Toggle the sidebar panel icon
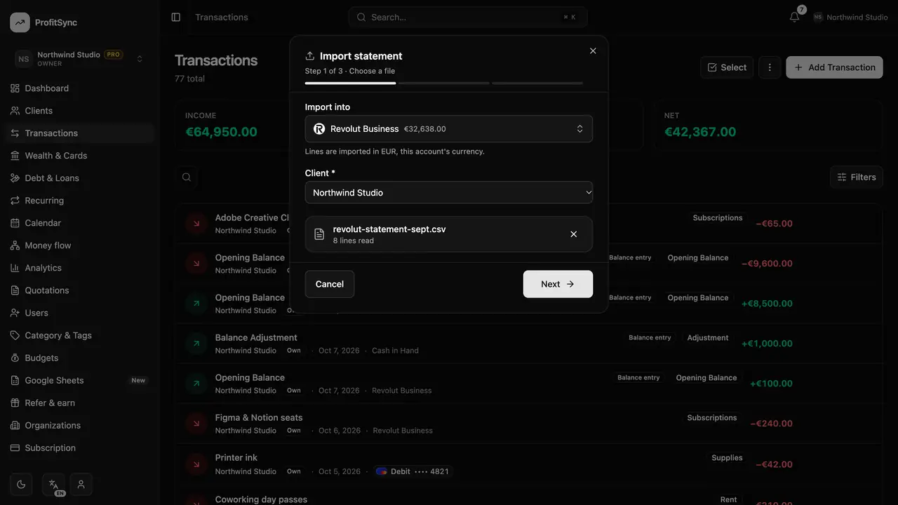 tap(176, 17)
